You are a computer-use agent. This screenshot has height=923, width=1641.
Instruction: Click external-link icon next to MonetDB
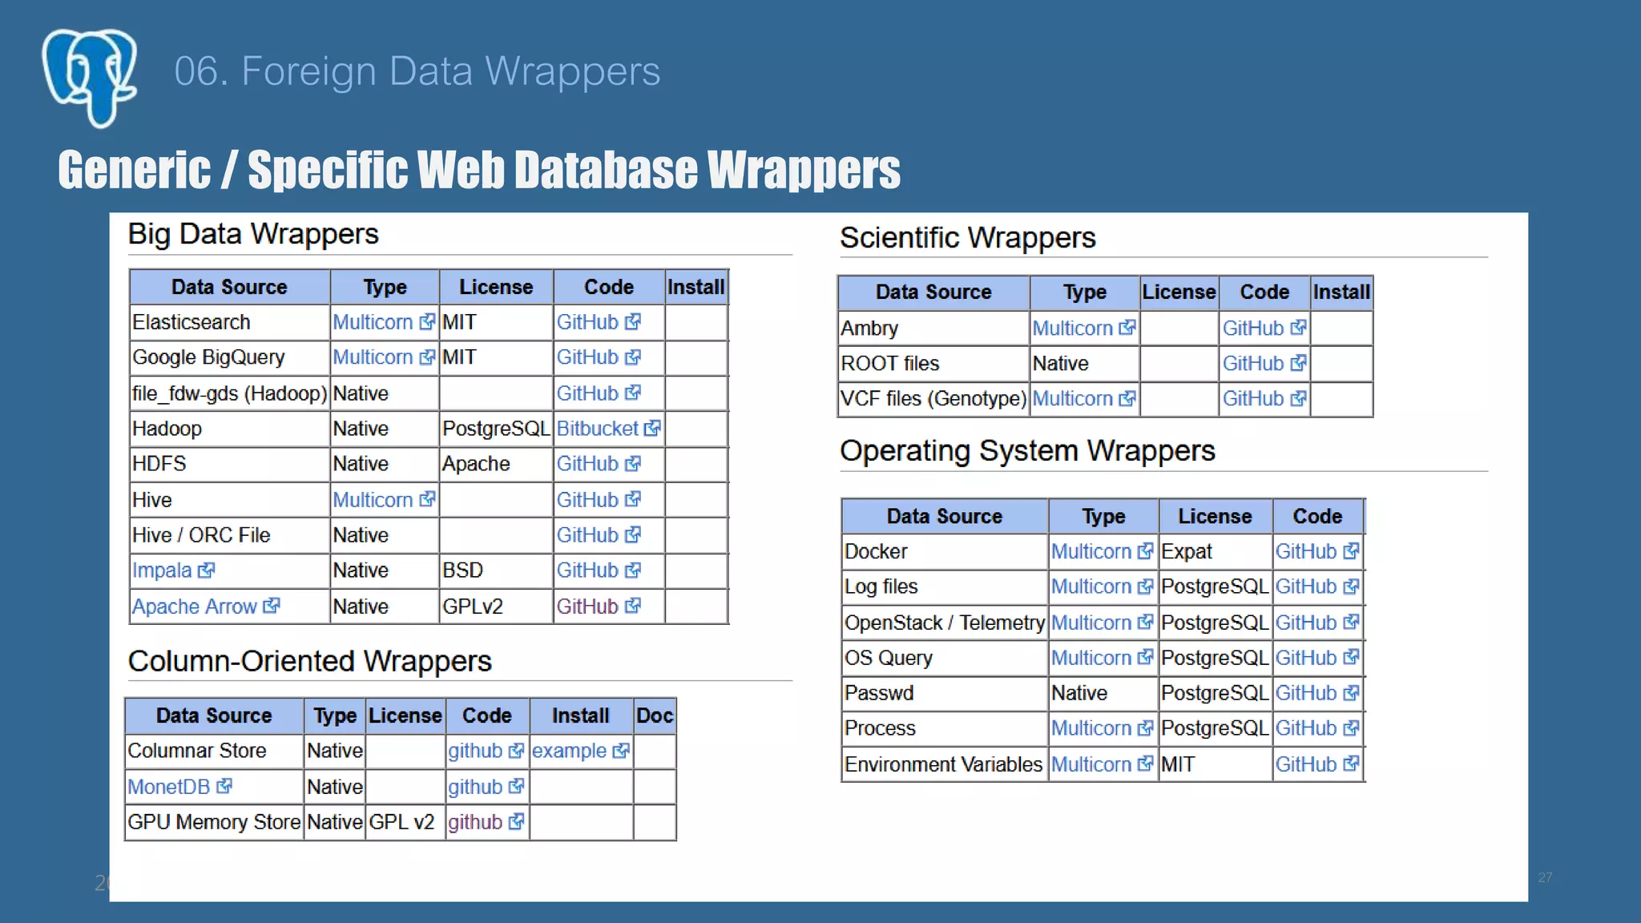pos(224,786)
